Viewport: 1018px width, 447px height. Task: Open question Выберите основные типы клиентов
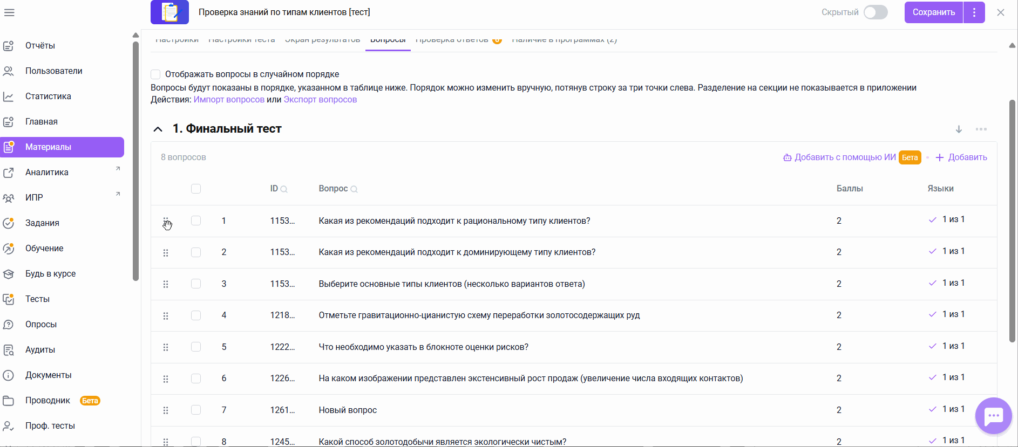point(452,284)
